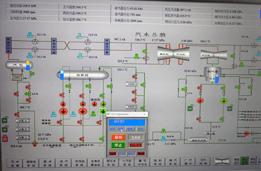Select the control valve showing 0.0 % near drum

tap(28, 94)
